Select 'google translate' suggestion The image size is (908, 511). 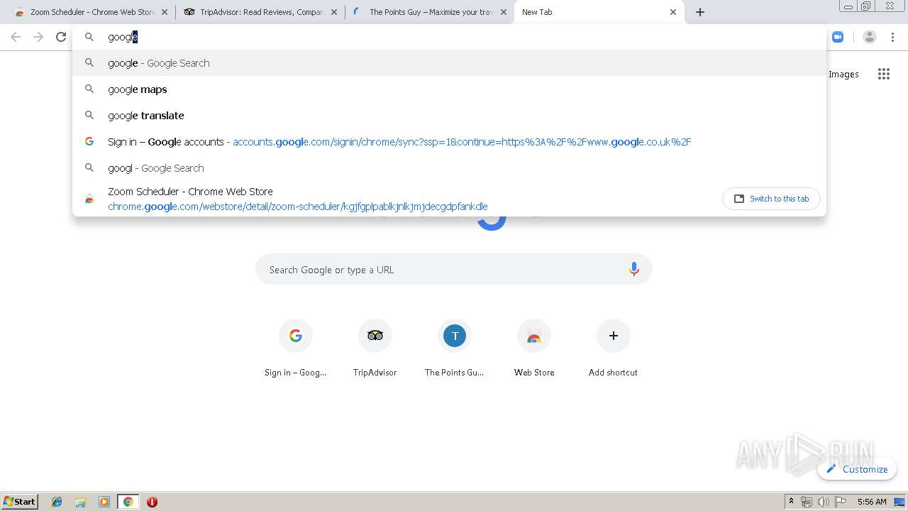(449, 116)
